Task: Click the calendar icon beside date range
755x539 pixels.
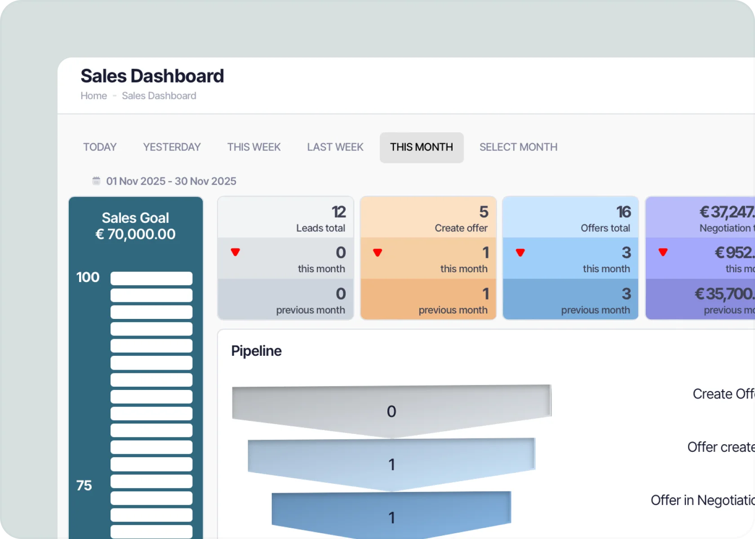Action: tap(96, 181)
